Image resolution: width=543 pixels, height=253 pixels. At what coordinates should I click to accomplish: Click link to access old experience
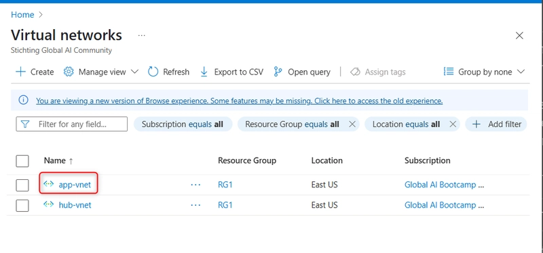[x=240, y=101]
